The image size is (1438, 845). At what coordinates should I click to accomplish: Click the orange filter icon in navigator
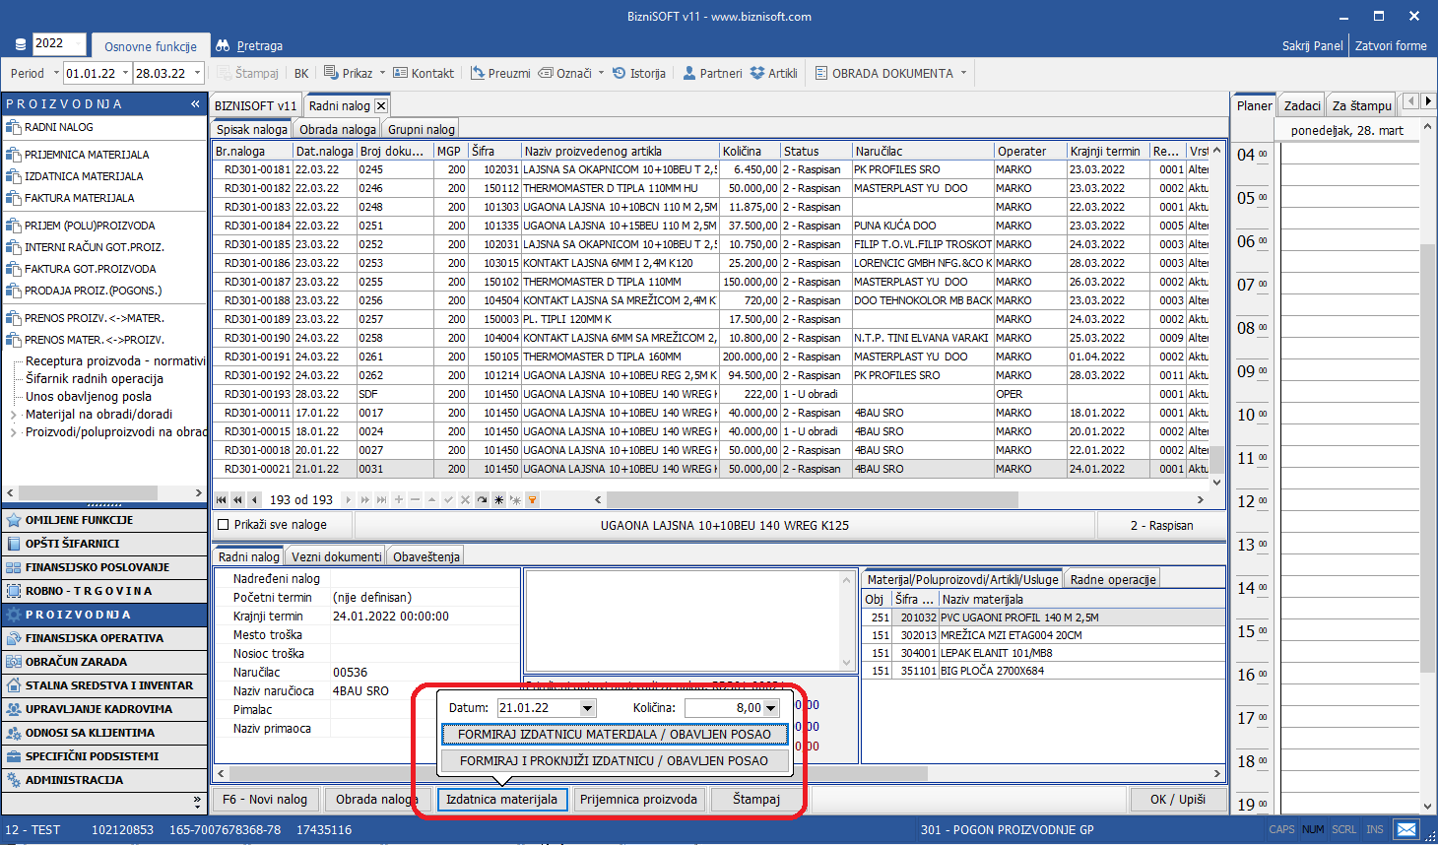point(533,500)
